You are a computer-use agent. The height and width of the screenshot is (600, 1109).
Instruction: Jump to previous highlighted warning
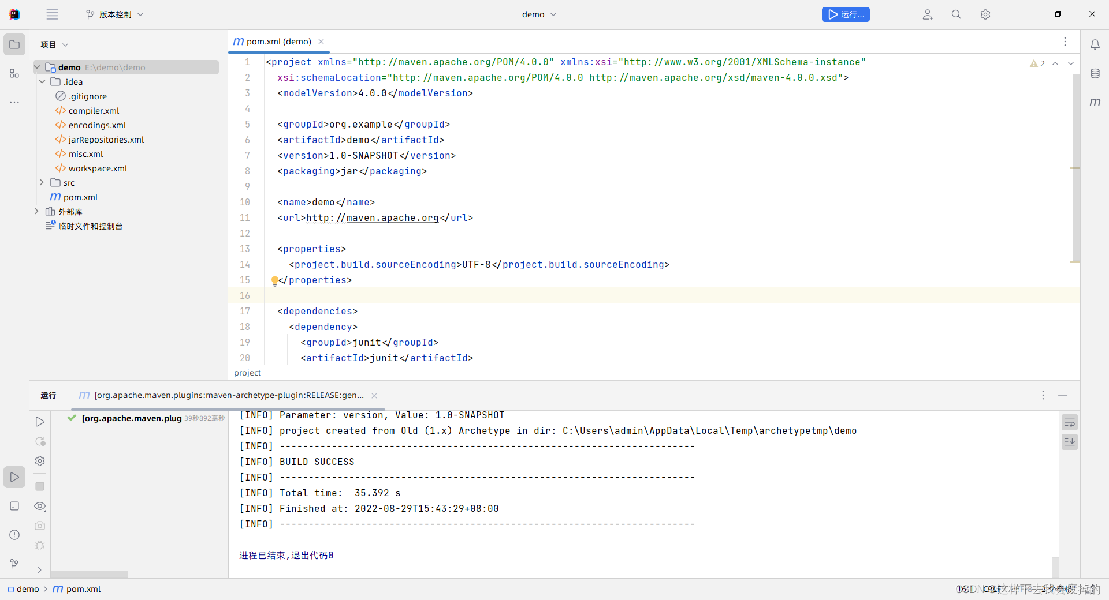[1055, 63]
